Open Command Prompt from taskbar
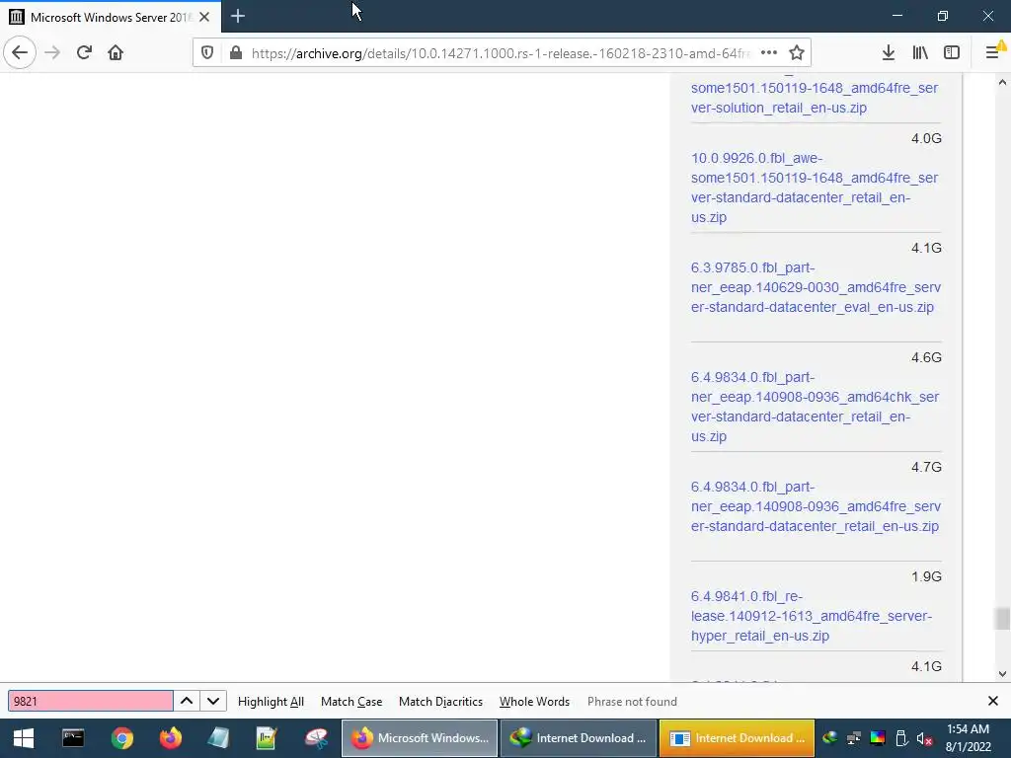 point(73,738)
